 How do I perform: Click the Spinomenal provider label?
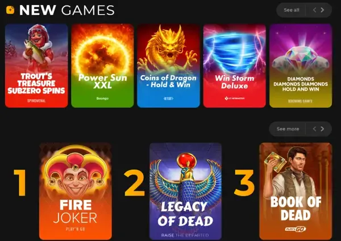pos(36,101)
